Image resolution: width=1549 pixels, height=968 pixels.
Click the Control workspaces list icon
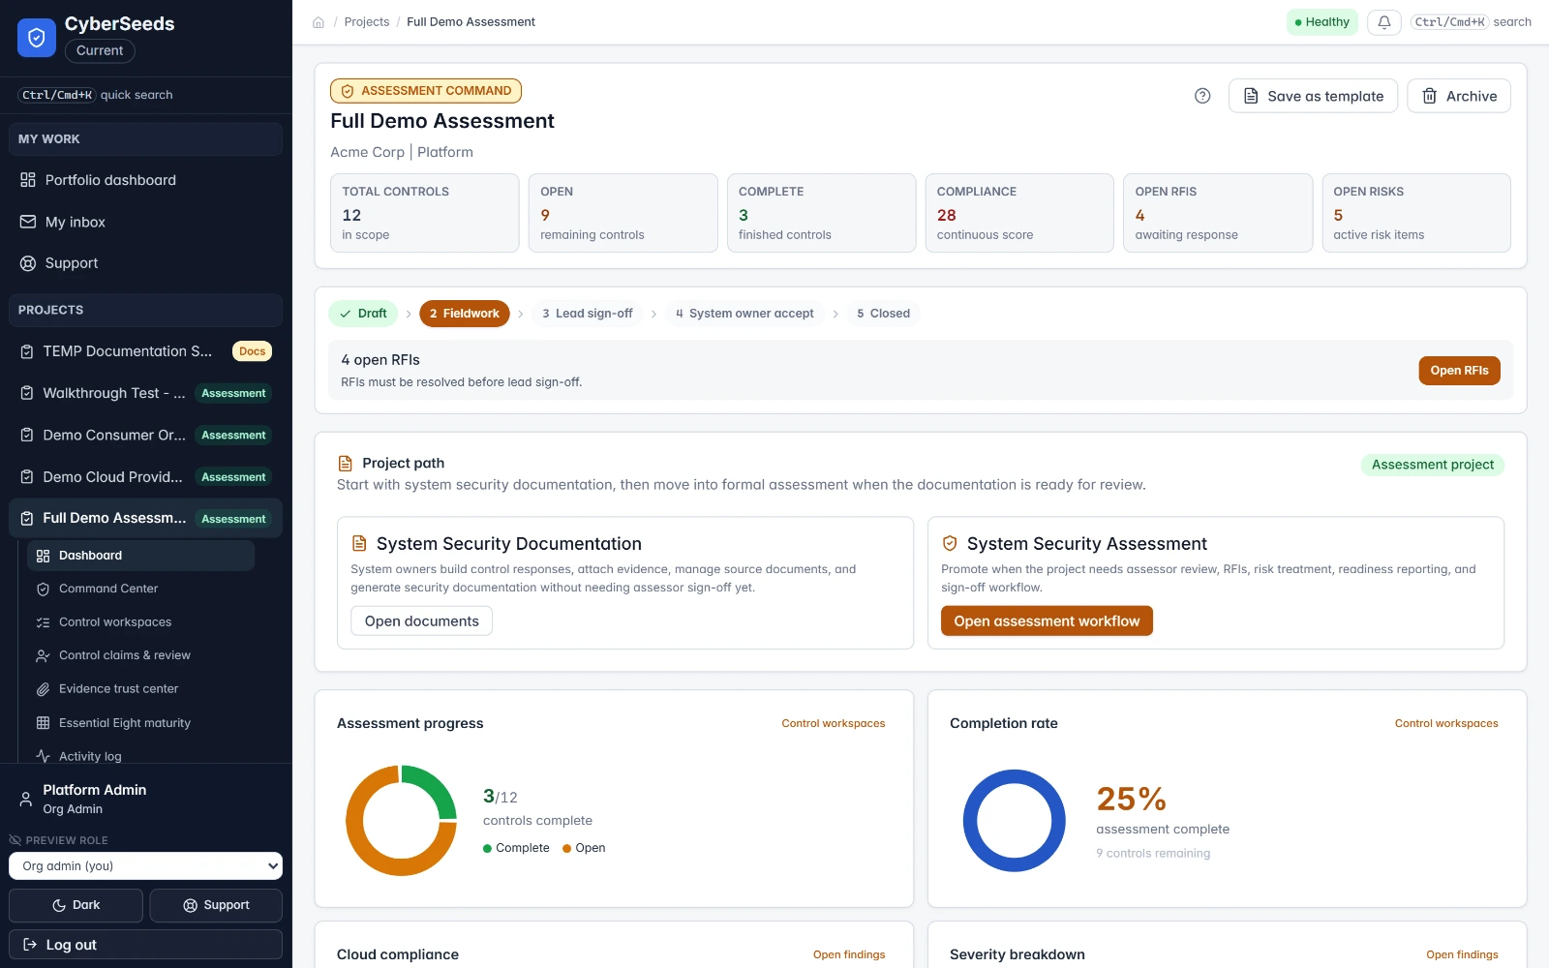[43, 622]
